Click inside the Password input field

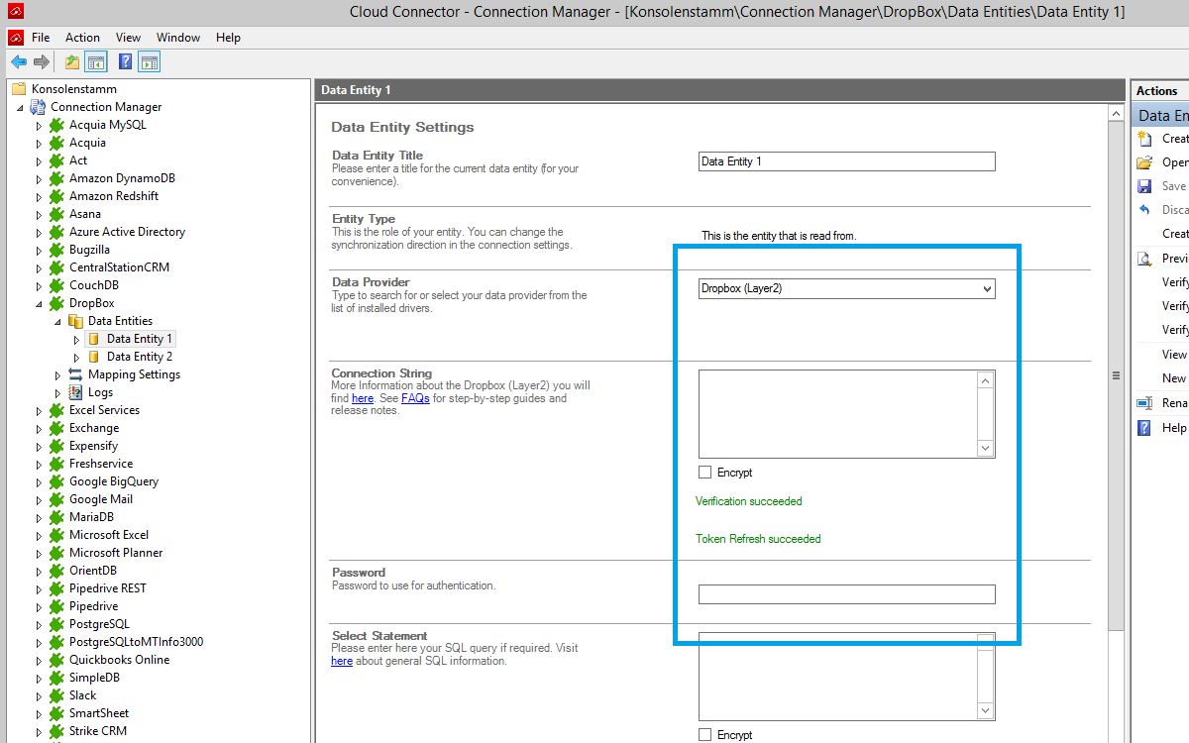846,594
